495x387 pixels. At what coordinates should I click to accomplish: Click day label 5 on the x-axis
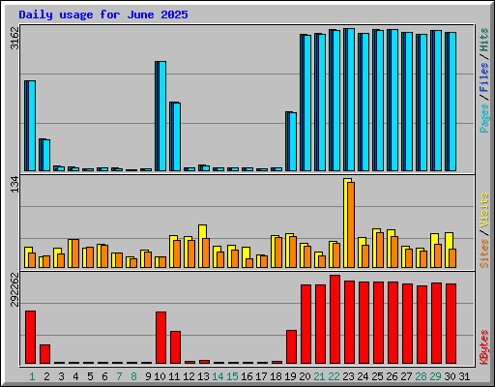pyautogui.click(x=90, y=376)
